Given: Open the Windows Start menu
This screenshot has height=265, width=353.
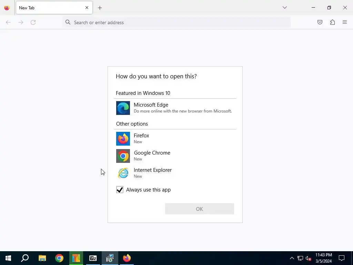Looking at the screenshot, I should coord(8,258).
